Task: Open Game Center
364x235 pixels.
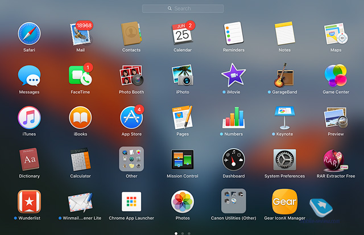Action: click(336, 76)
